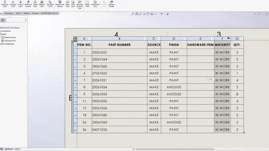Select Drawing View1 in the tree
The height and width of the screenshot is (151, 269).
tap(10, 41)
